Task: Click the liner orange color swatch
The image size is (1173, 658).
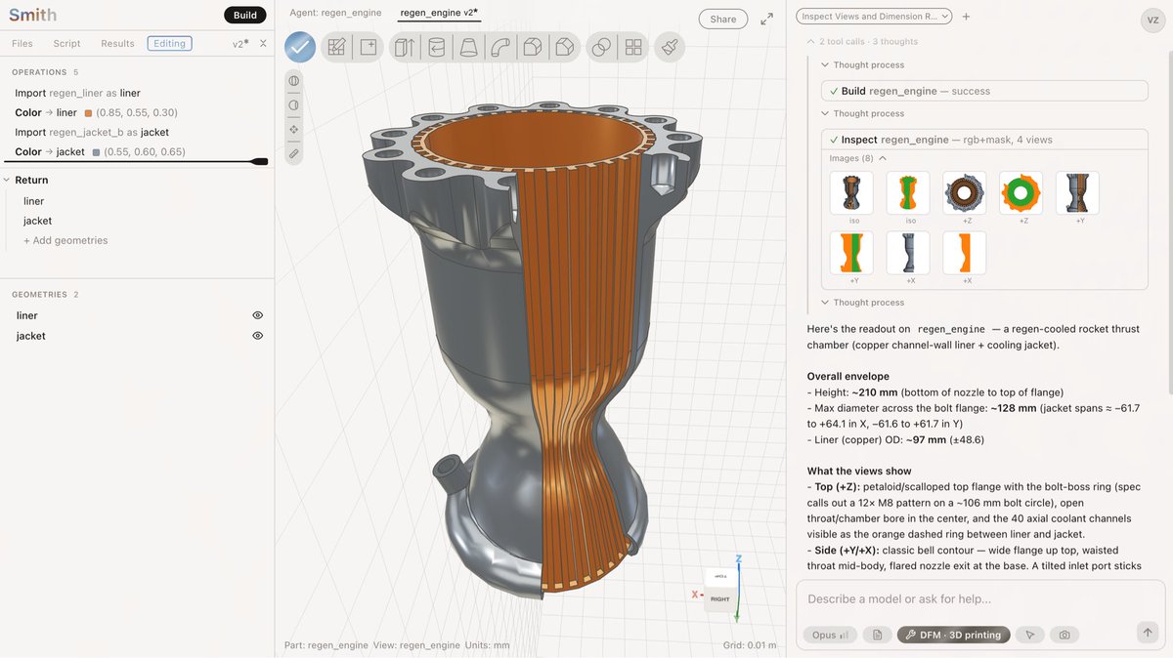Action: [x=88, y=113]
